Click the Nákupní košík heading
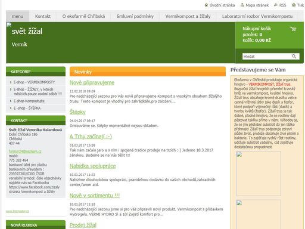The height and width of the screenshot is (229, 305). click(x=257, y=29)
